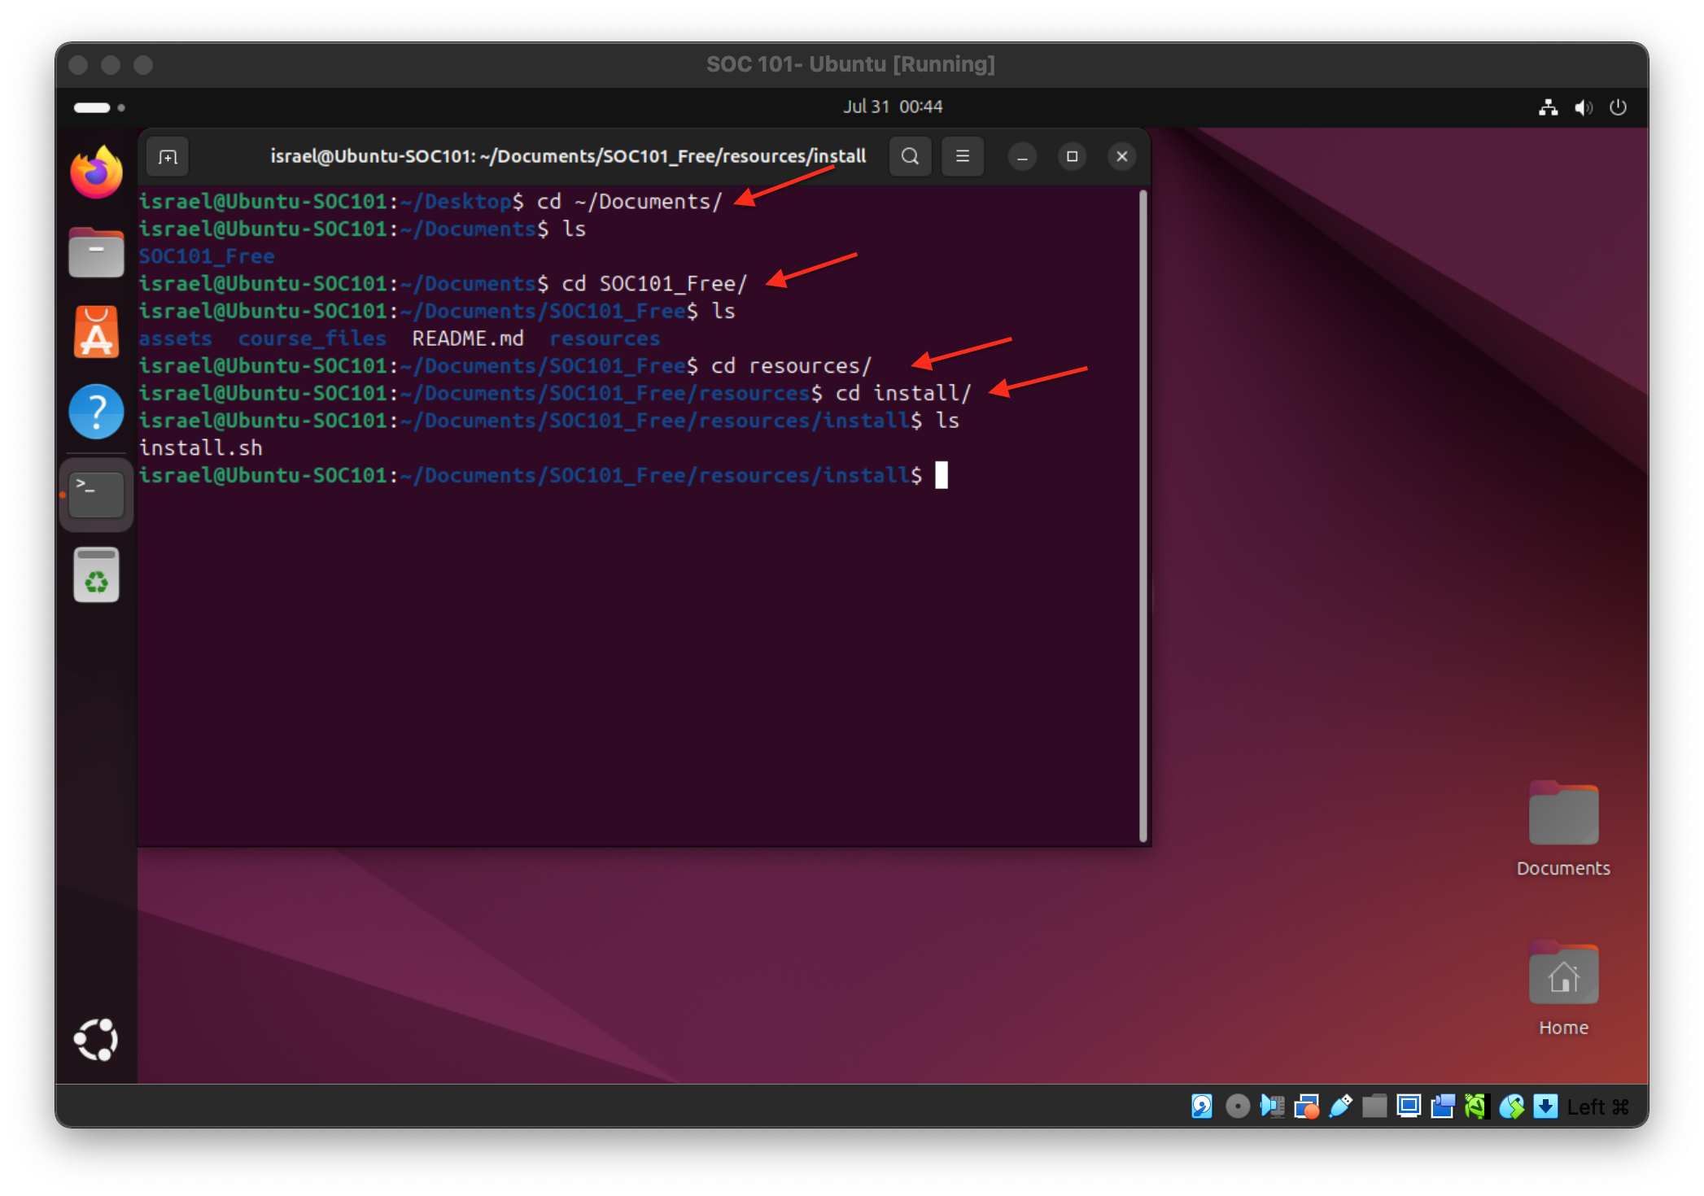1704x1196 pixels.
Task: Open the Trash from the dock
Action: point(96,574)
